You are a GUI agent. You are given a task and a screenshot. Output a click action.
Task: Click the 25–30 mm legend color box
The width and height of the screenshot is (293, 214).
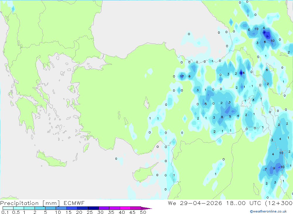[x=93, y=208]
